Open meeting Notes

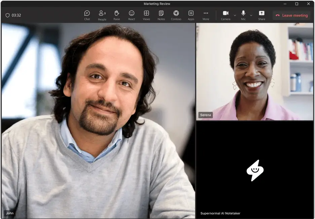click(x=161, y=15)
